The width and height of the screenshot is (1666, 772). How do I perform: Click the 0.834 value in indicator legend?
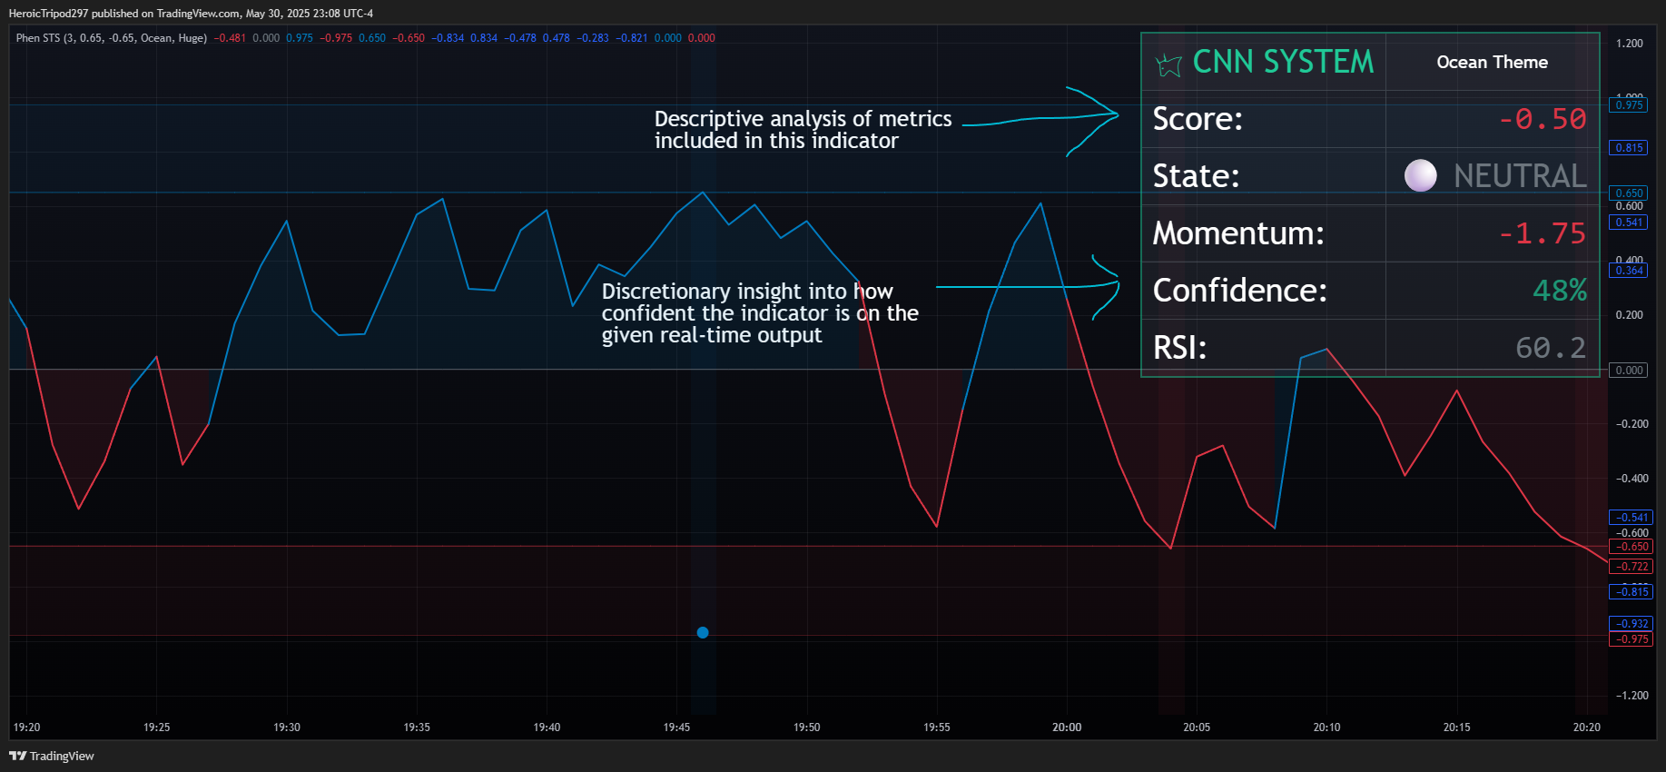click(484, 38)
